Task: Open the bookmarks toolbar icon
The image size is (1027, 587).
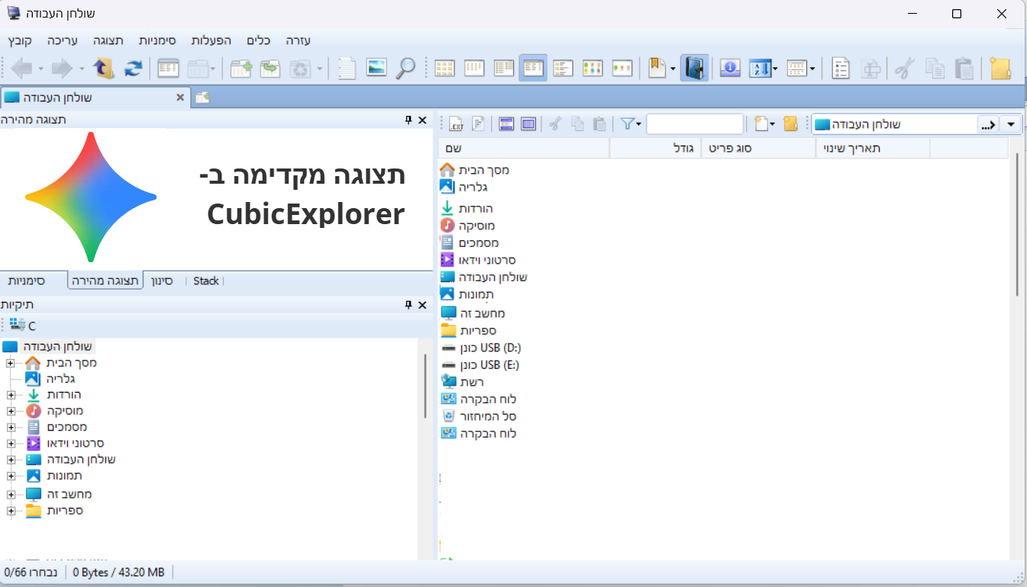Action: pos(657,68)
